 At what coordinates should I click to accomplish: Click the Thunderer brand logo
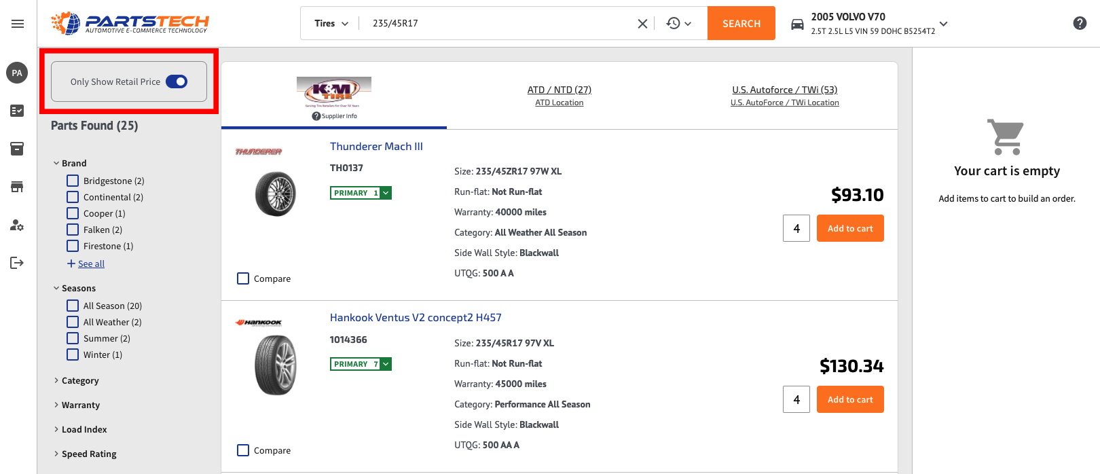click(x=259, y=151)
